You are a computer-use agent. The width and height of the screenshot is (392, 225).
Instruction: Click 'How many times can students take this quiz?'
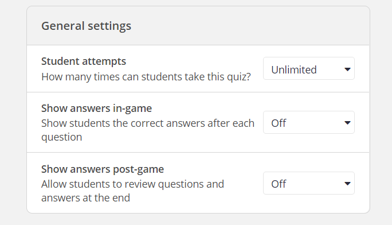146,76
